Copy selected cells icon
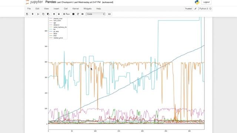The height and width of the screenshot is (133, 237). pos(43,14)
